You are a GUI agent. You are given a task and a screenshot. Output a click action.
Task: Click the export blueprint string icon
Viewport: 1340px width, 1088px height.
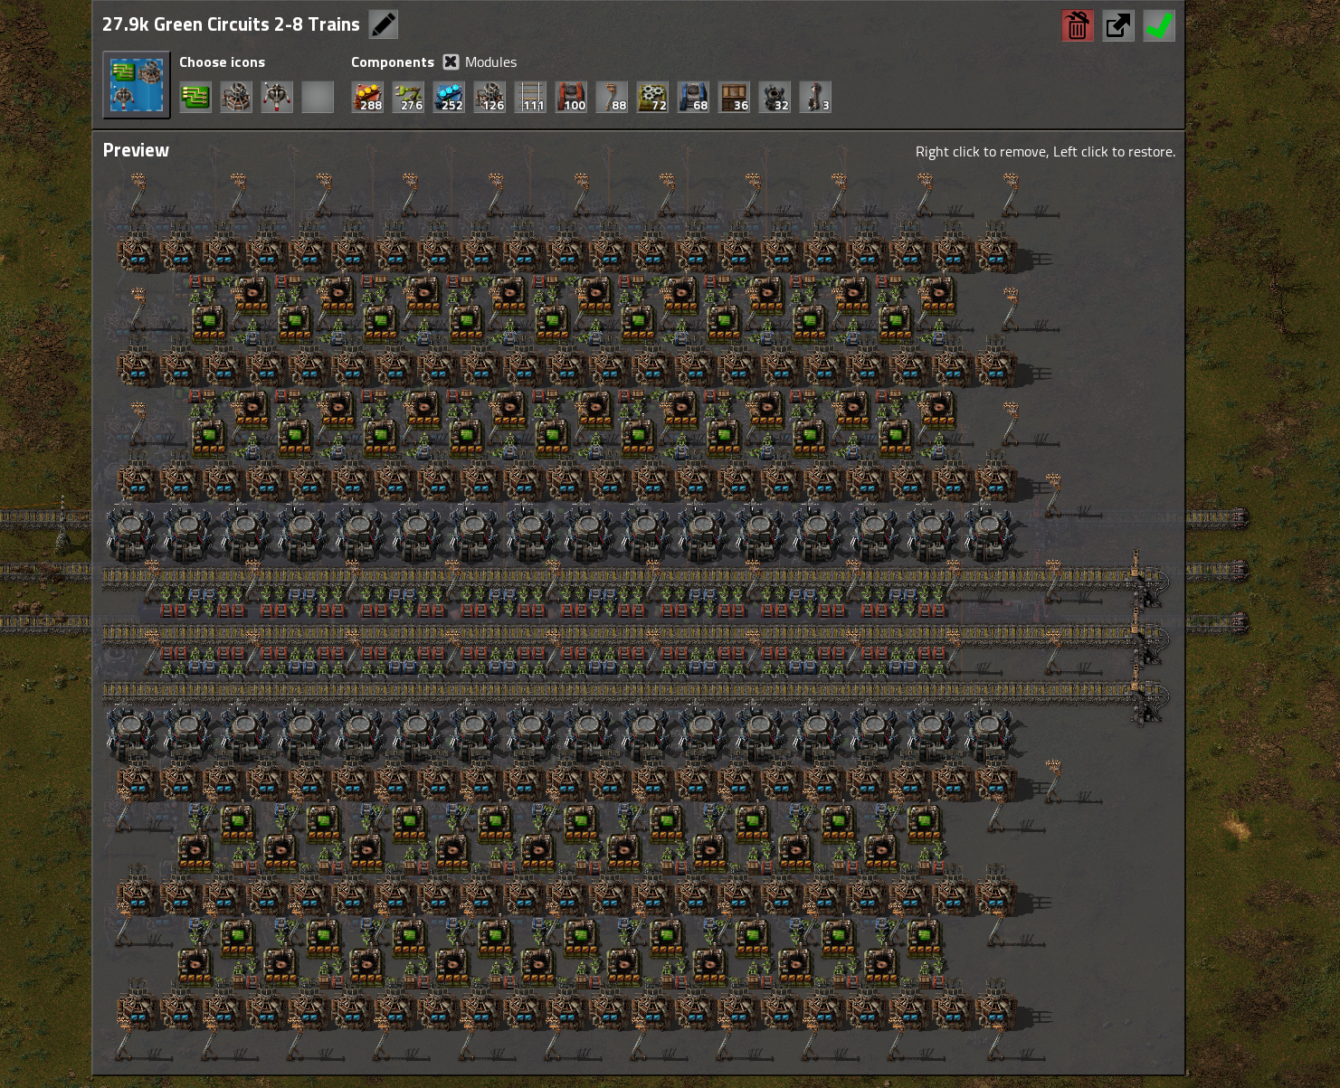pyautogui.click(x=1118, y=25)
